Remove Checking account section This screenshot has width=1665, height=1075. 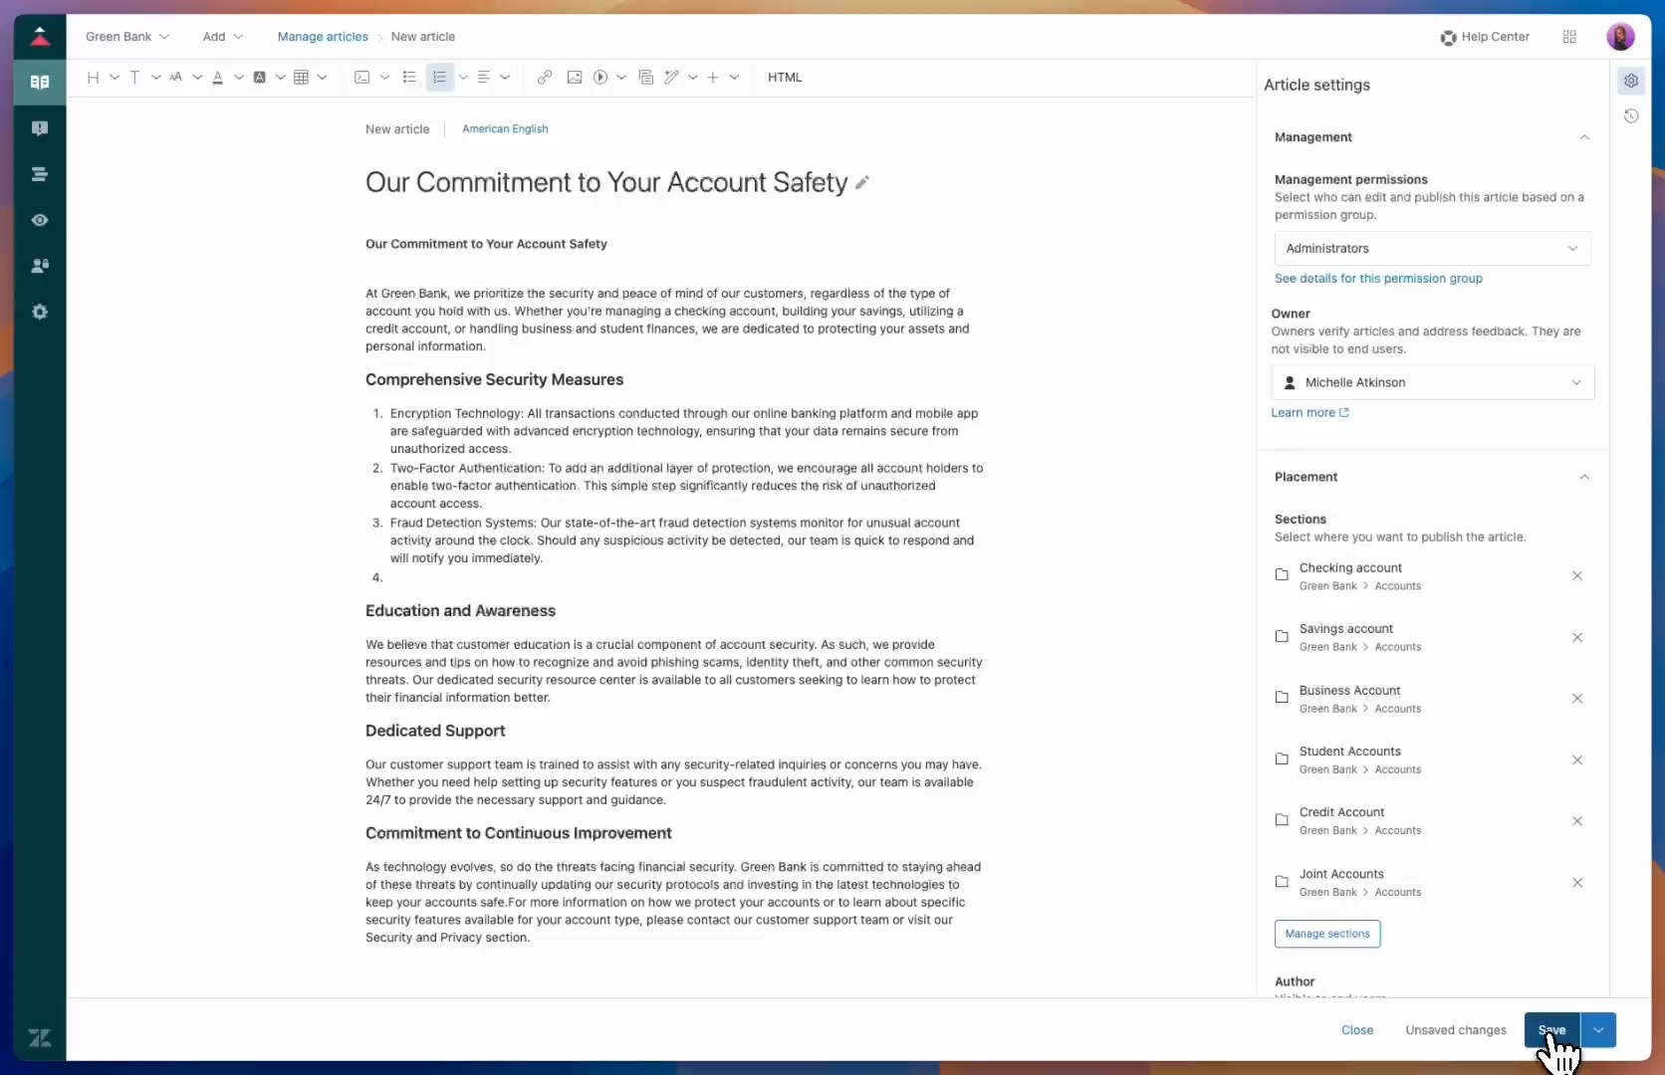click(x=1577, y=576)
